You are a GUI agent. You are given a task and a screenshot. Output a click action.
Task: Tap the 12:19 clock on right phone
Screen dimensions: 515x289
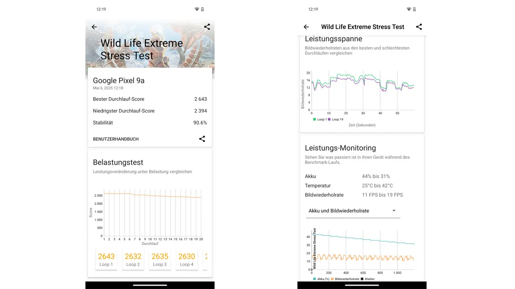[313, 9]
